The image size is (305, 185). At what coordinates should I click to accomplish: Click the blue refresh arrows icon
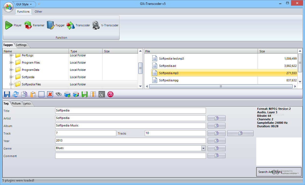click(x=16, y=95)
